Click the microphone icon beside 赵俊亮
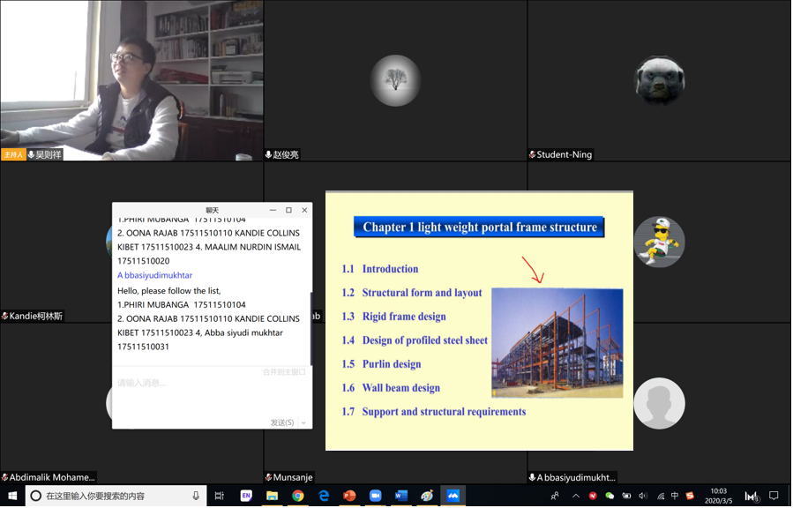 tap(269, 155)
